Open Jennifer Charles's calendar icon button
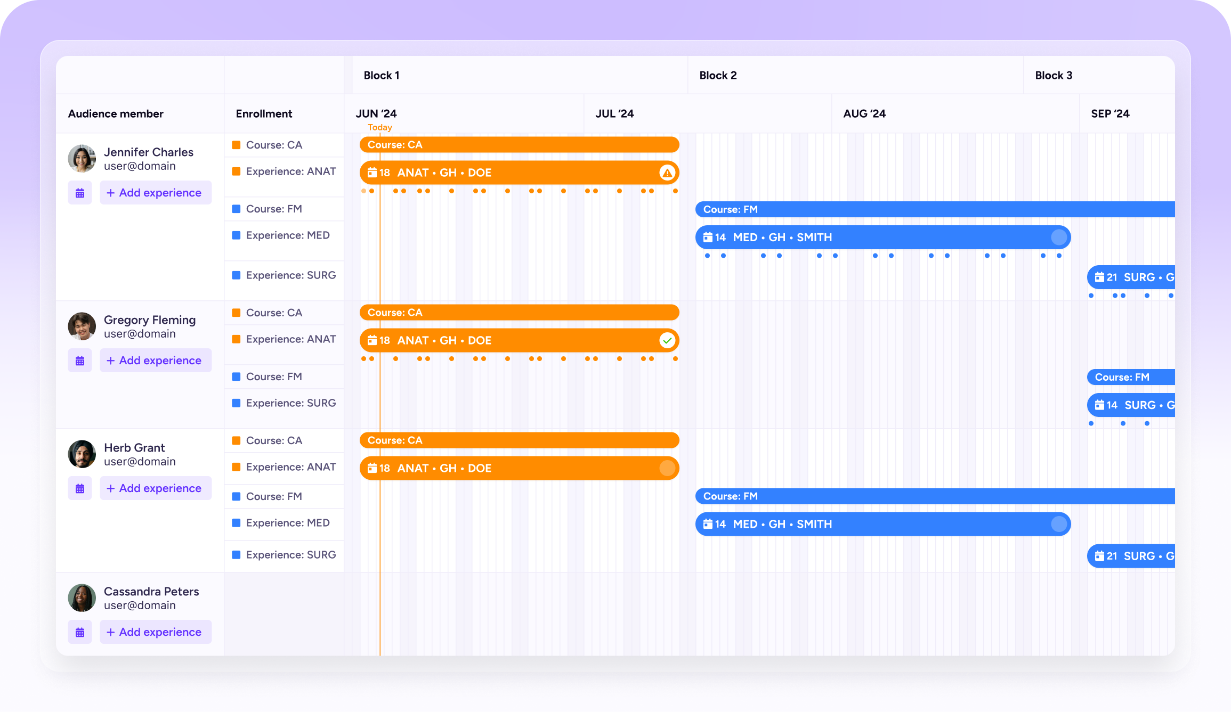This screenshot has width=1231, height=712. [80, 193]
